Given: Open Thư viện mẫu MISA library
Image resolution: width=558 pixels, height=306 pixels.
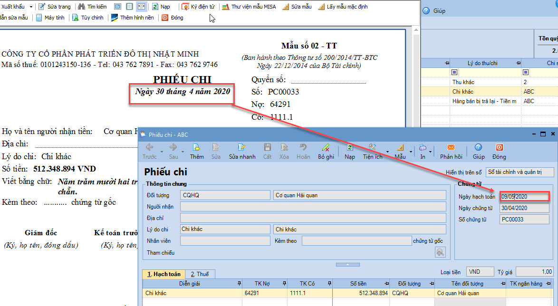Looking at the screenshot, I should (x=249, y=7).
